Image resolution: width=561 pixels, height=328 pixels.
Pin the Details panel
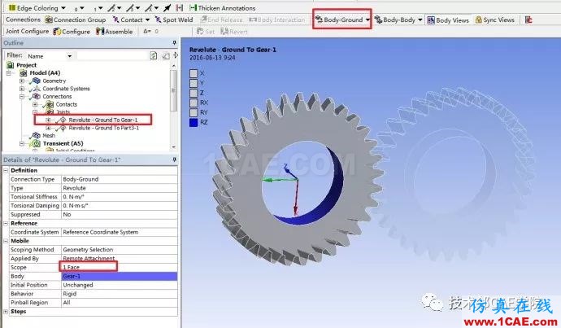pos(174,160)
